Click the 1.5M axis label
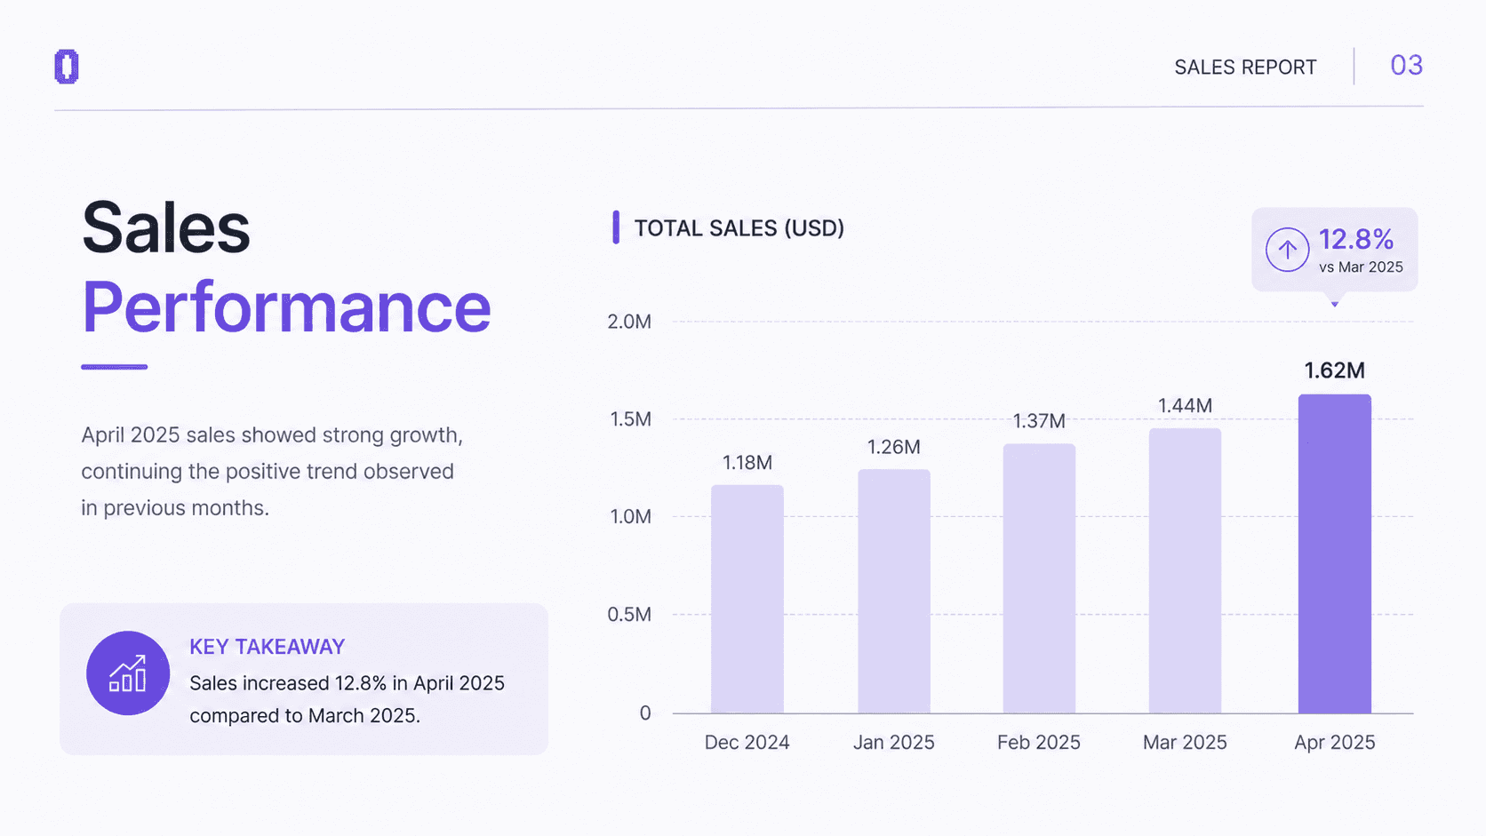The image size is (1486, 836). (630, 419)
